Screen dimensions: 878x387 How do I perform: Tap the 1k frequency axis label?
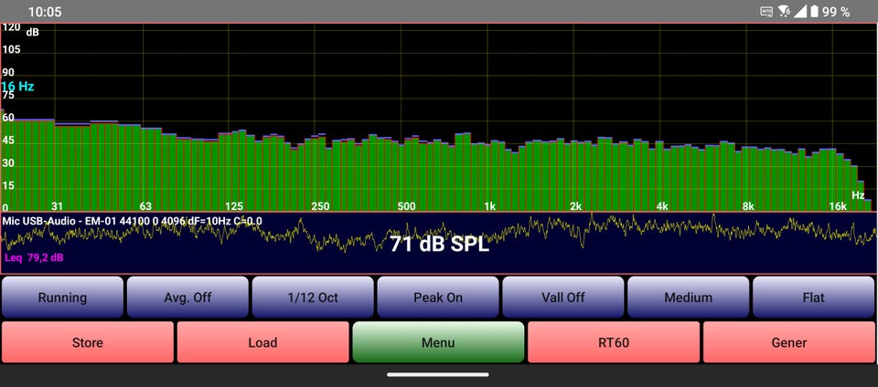click(x=490, y=206)
